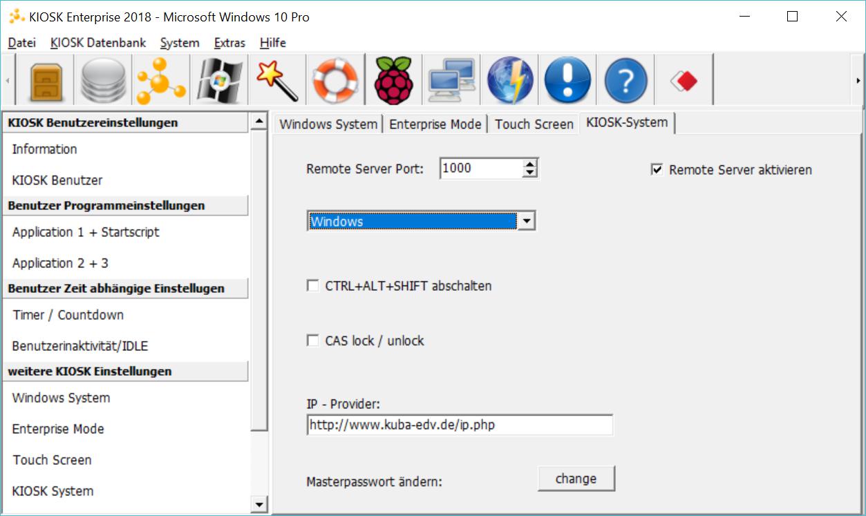The width and height of the screenshot is (866, 516).
Task: Click the right toolbar scroll arrow
Action: [x=858, y=81]
